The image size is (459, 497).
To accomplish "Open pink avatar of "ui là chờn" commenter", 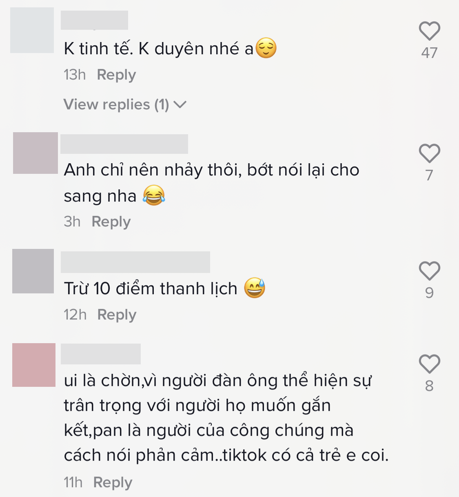I will click(x=34, y=365).
